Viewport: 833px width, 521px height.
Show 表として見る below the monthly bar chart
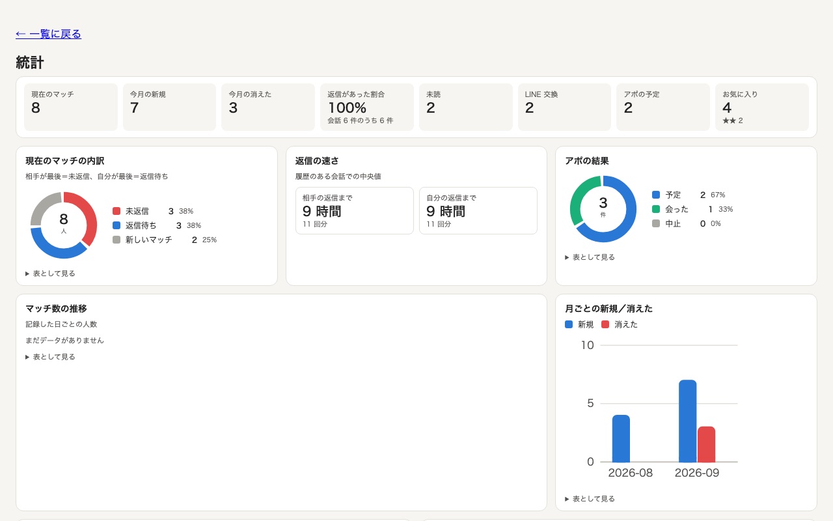590,499
